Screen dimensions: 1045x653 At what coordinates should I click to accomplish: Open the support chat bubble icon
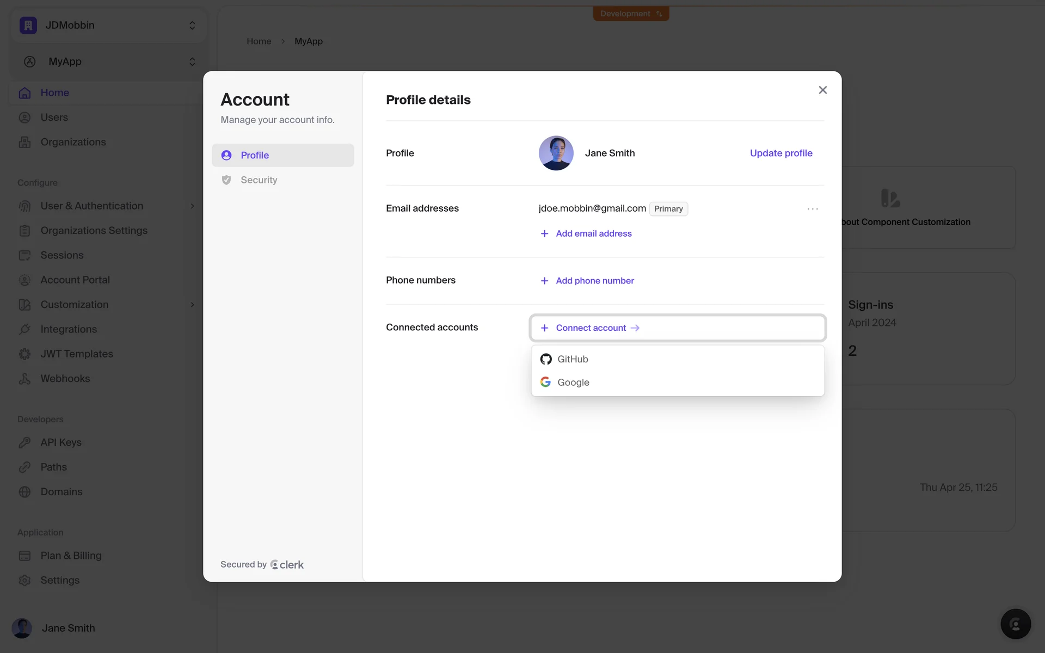[1015, 624]
